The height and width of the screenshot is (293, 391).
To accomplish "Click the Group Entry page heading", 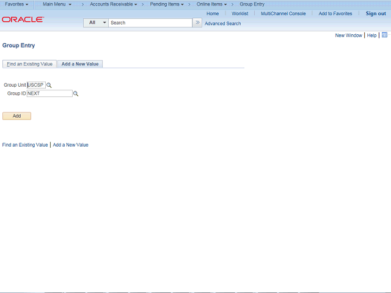I will point(18,45).
